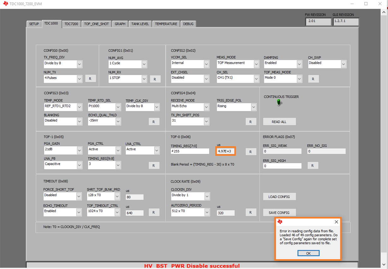Click the FW REVISION field showing 2.01
388x269 pixels.
[318, 21]
